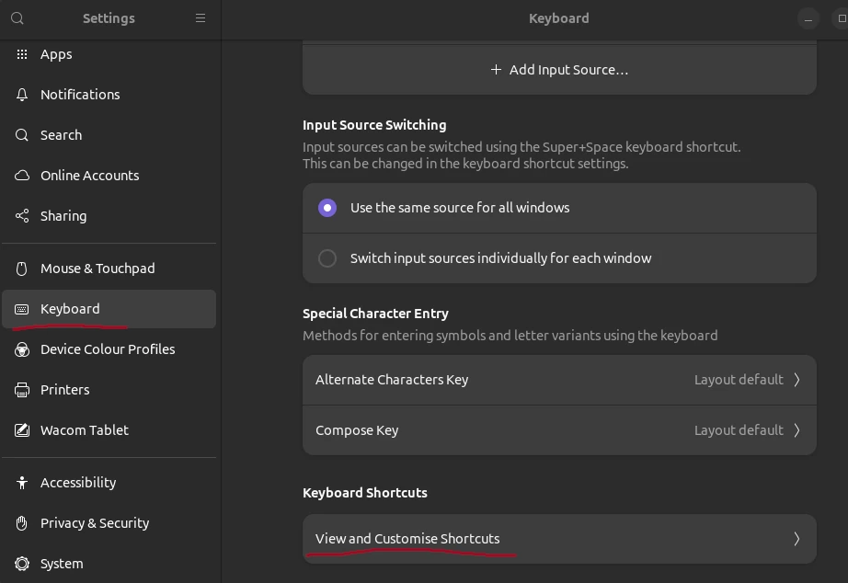
Task: Open the Wacom Tablet section
Action: point(84,430)
